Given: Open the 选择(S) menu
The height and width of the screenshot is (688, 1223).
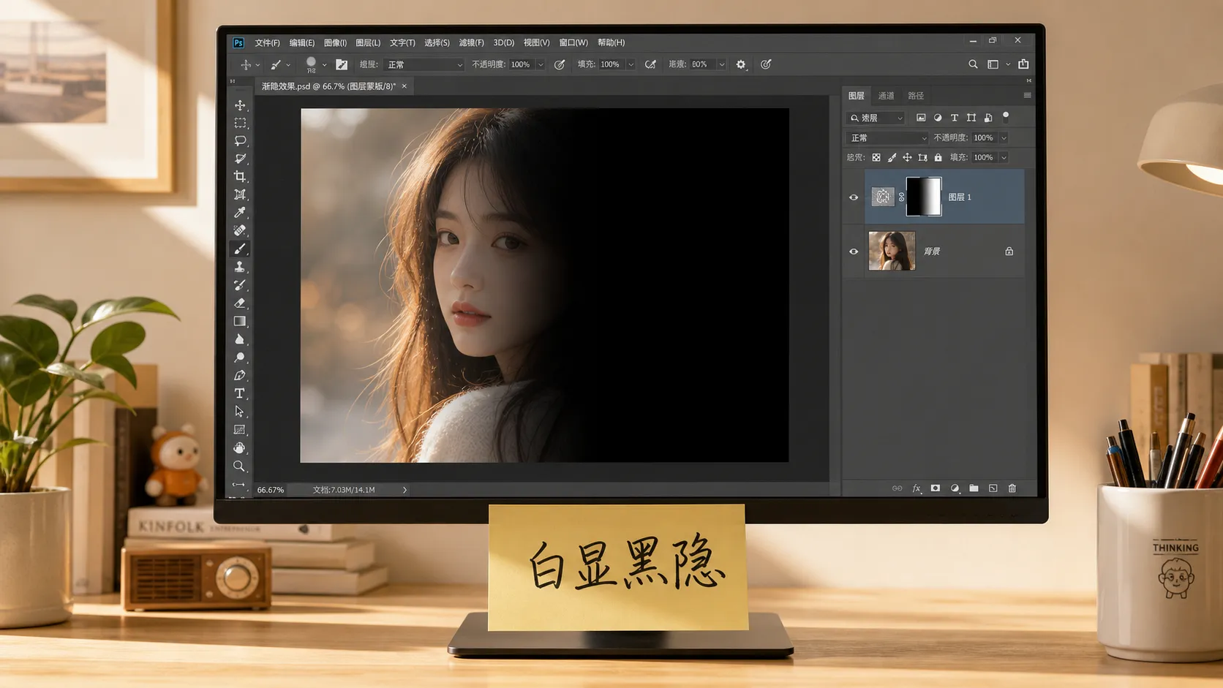Looking at the screenshot, I should pos(437,42).
